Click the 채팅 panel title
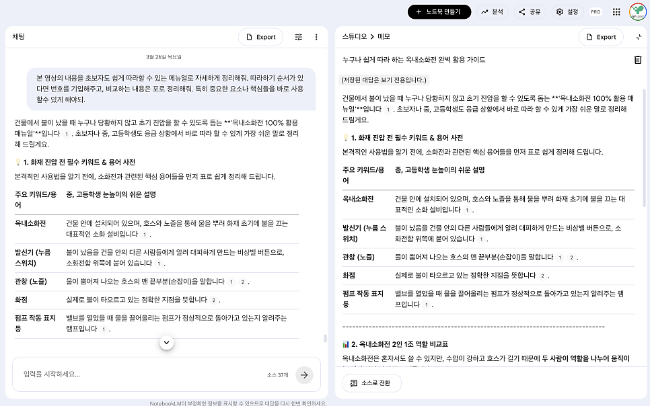 coord(19,36)
